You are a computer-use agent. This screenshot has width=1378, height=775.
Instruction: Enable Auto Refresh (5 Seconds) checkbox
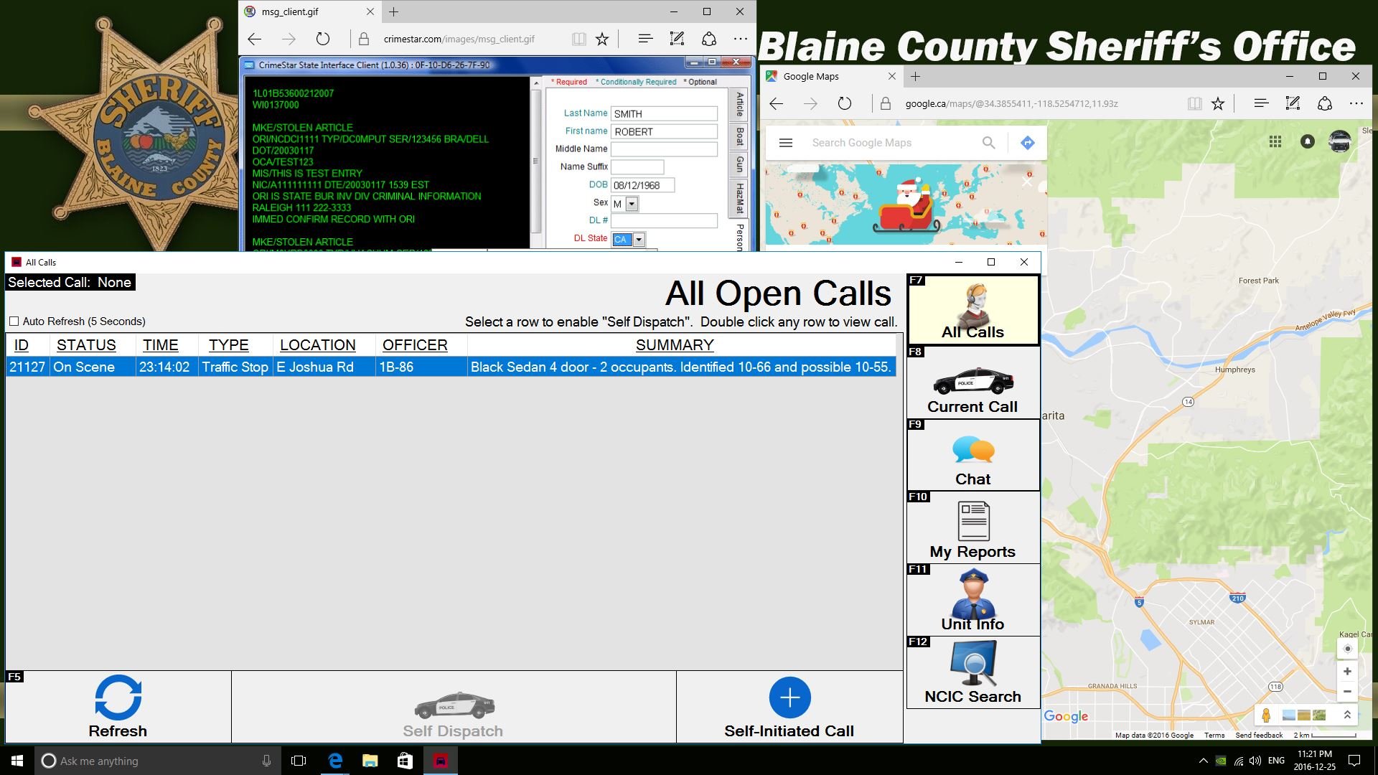coord(14,321)
